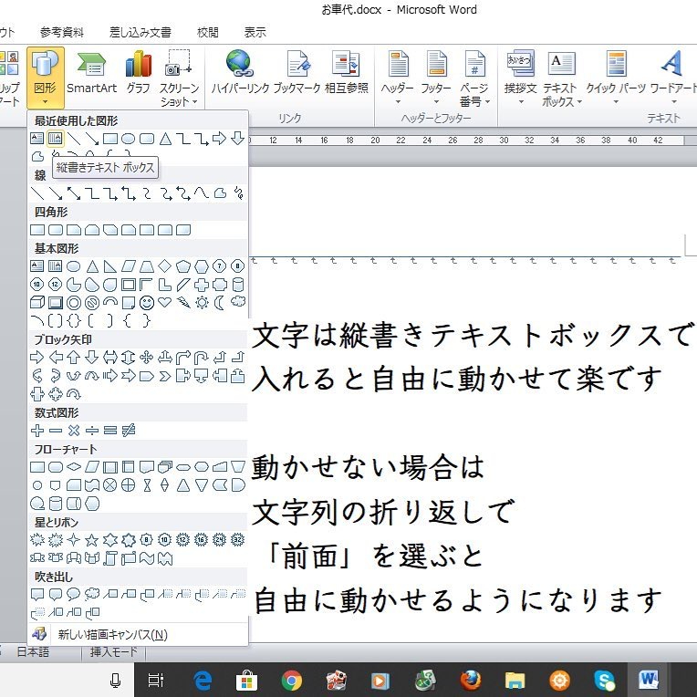Open File Explorer from taskbar

[x=515, y=680]
